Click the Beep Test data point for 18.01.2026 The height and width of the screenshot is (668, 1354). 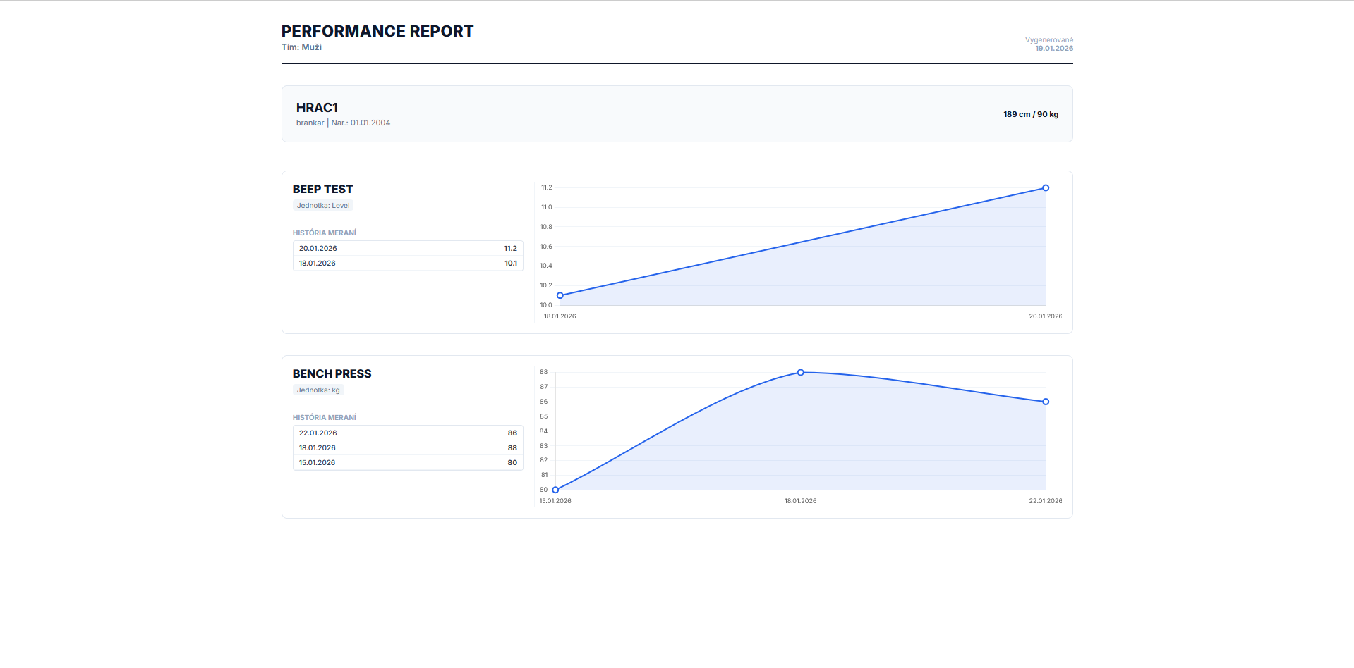[560, 295]
